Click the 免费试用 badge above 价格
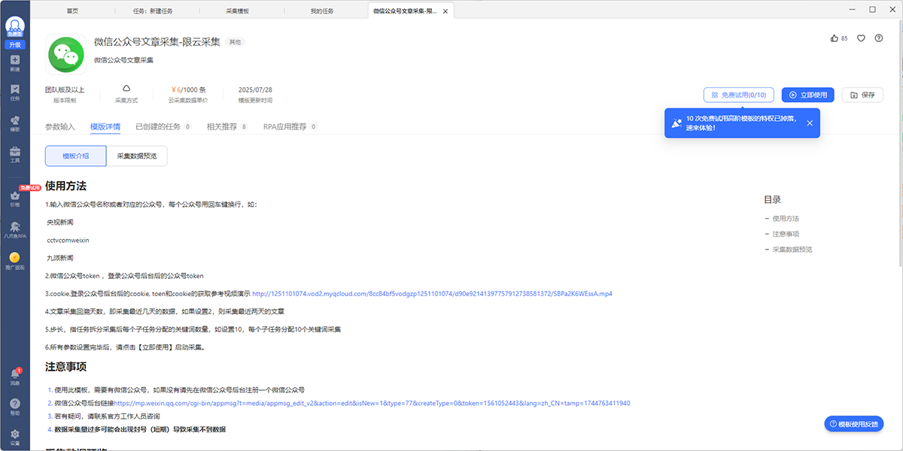 point(30,187)
